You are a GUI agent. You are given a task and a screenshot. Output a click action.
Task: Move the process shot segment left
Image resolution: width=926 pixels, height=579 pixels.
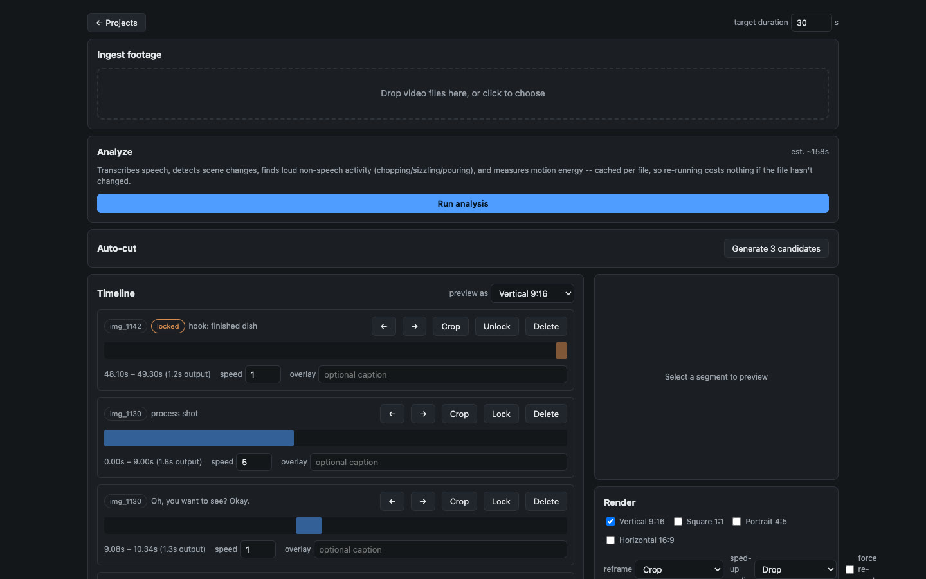click(x=392, y=414)
